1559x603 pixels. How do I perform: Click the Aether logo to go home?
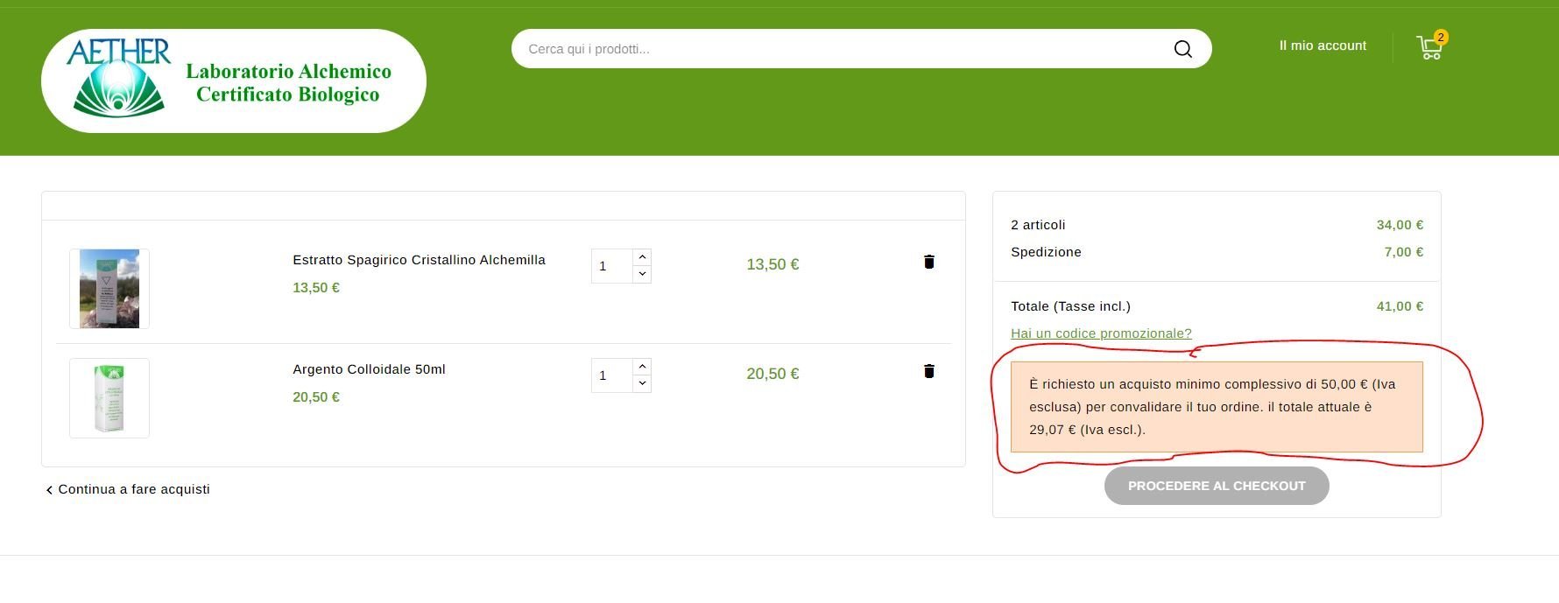tap(234, 81)
